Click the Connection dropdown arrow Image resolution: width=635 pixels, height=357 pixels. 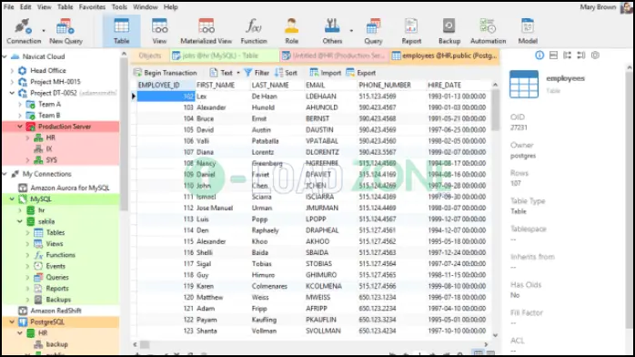pyautogui.click(x=44, y=31)
